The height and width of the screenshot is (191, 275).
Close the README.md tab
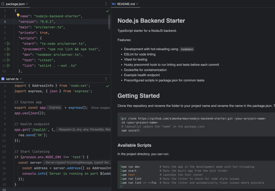(x=137, y=4)
